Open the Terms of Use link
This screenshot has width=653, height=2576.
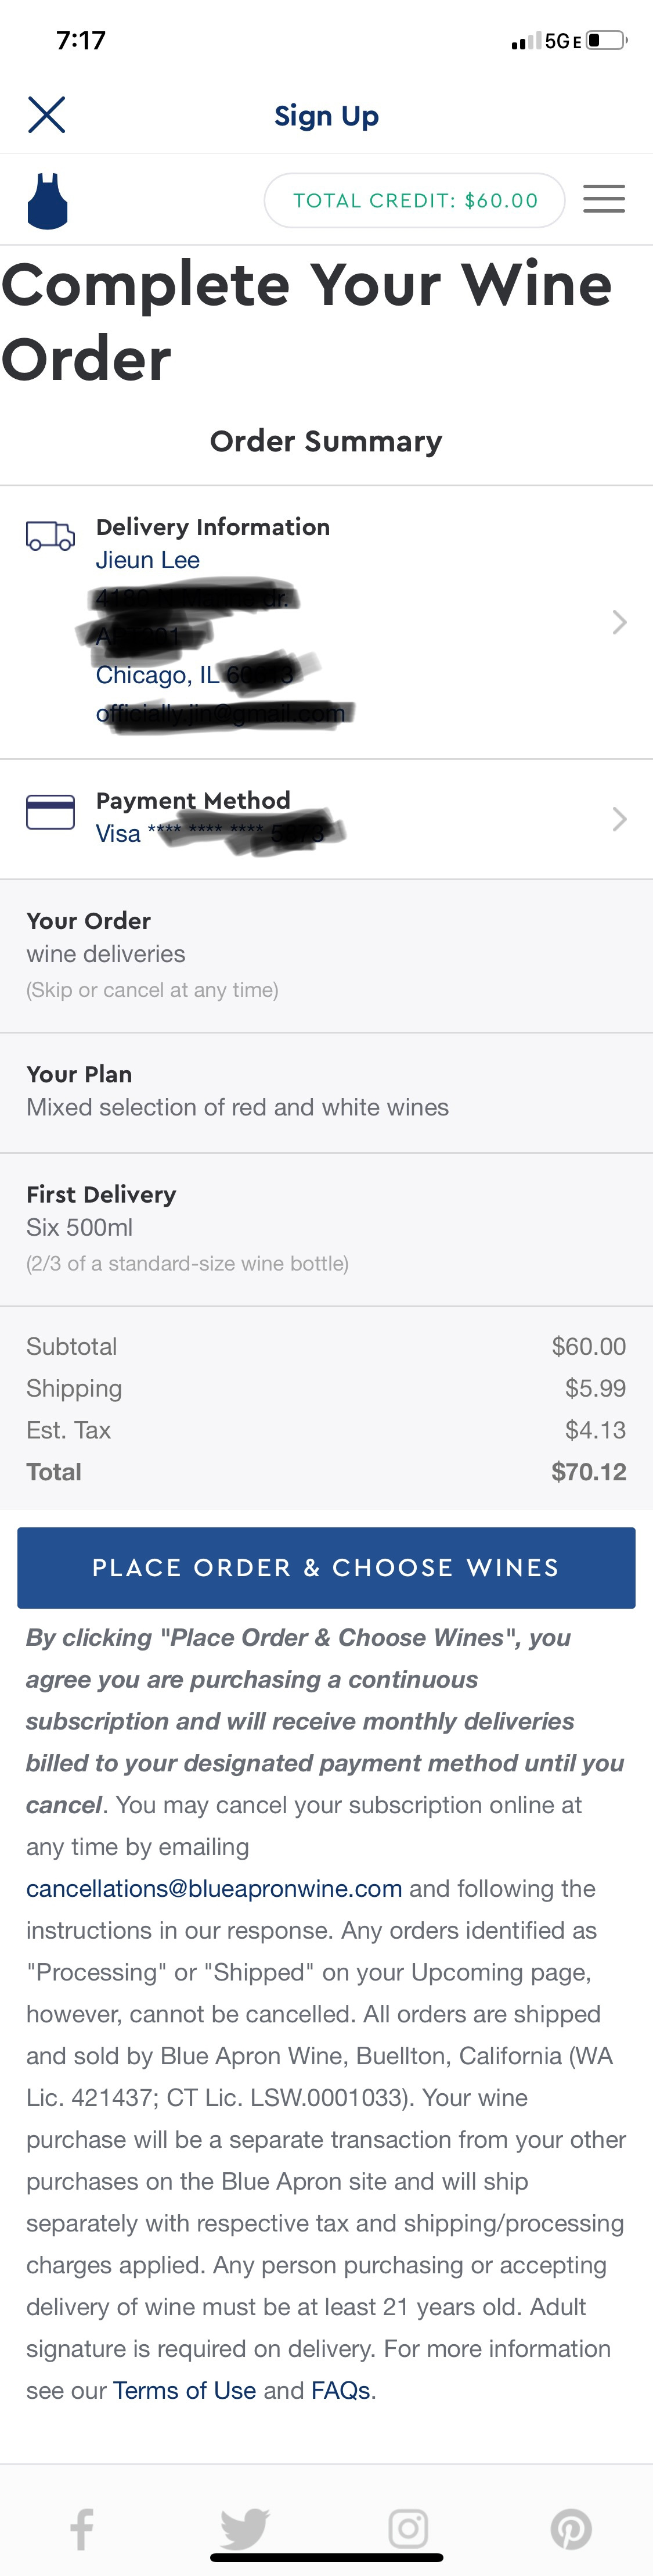pyautogui.click(x=184, y=2390)
